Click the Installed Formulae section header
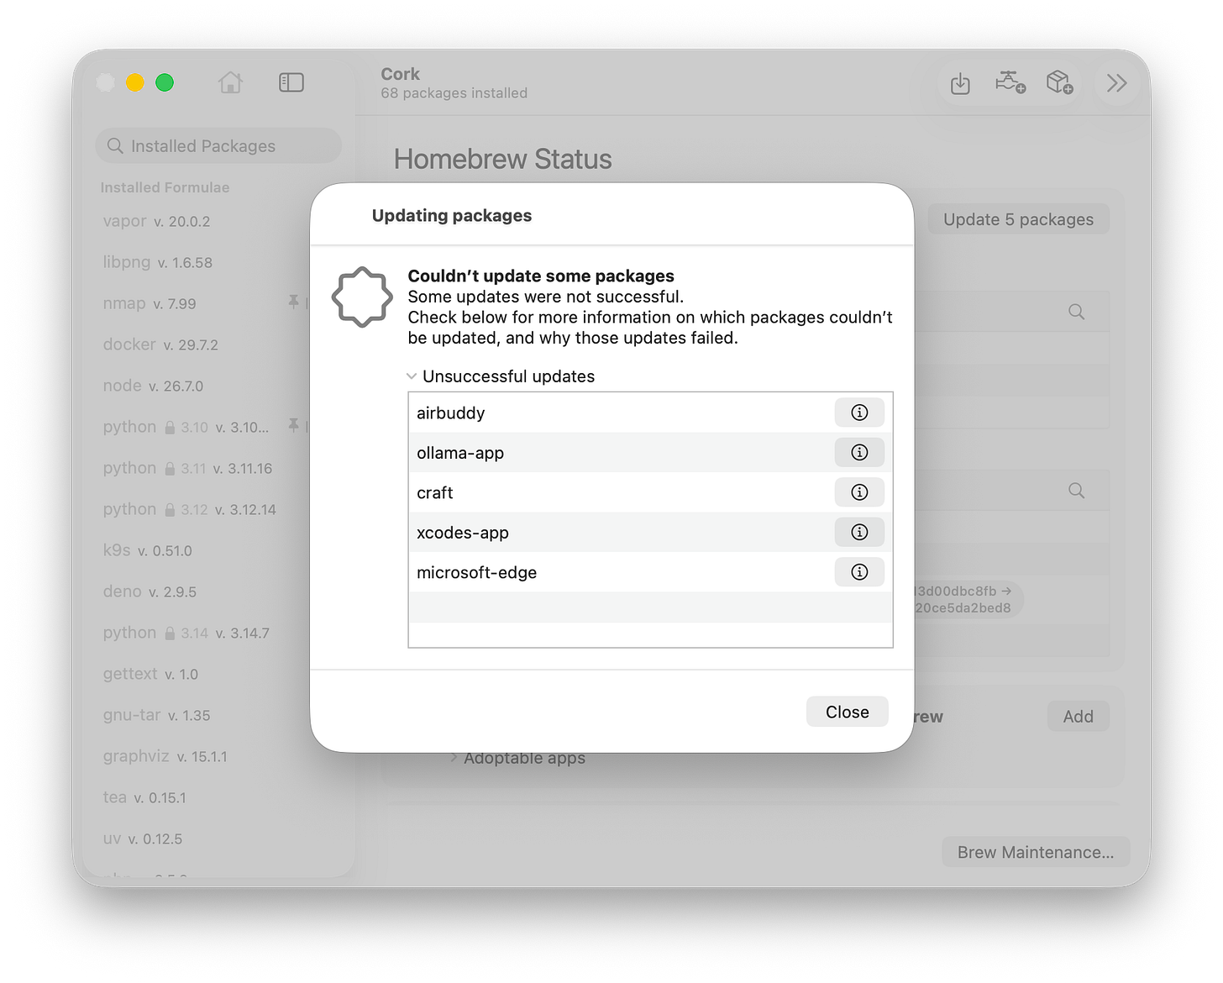Image resolution: width=1223 pixels, height=983 pixels. (165, 187)
